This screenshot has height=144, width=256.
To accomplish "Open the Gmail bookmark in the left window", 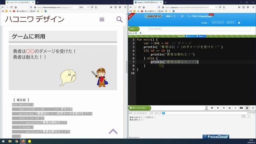I will pos(3,11).
